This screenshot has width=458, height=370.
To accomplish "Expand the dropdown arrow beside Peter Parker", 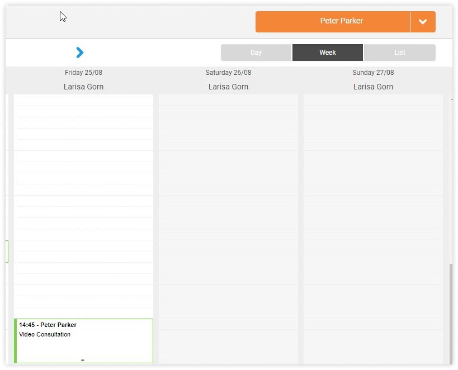I will pos(423,22).
